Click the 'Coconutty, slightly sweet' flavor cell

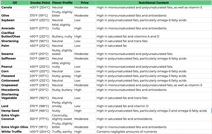[62, 117]
